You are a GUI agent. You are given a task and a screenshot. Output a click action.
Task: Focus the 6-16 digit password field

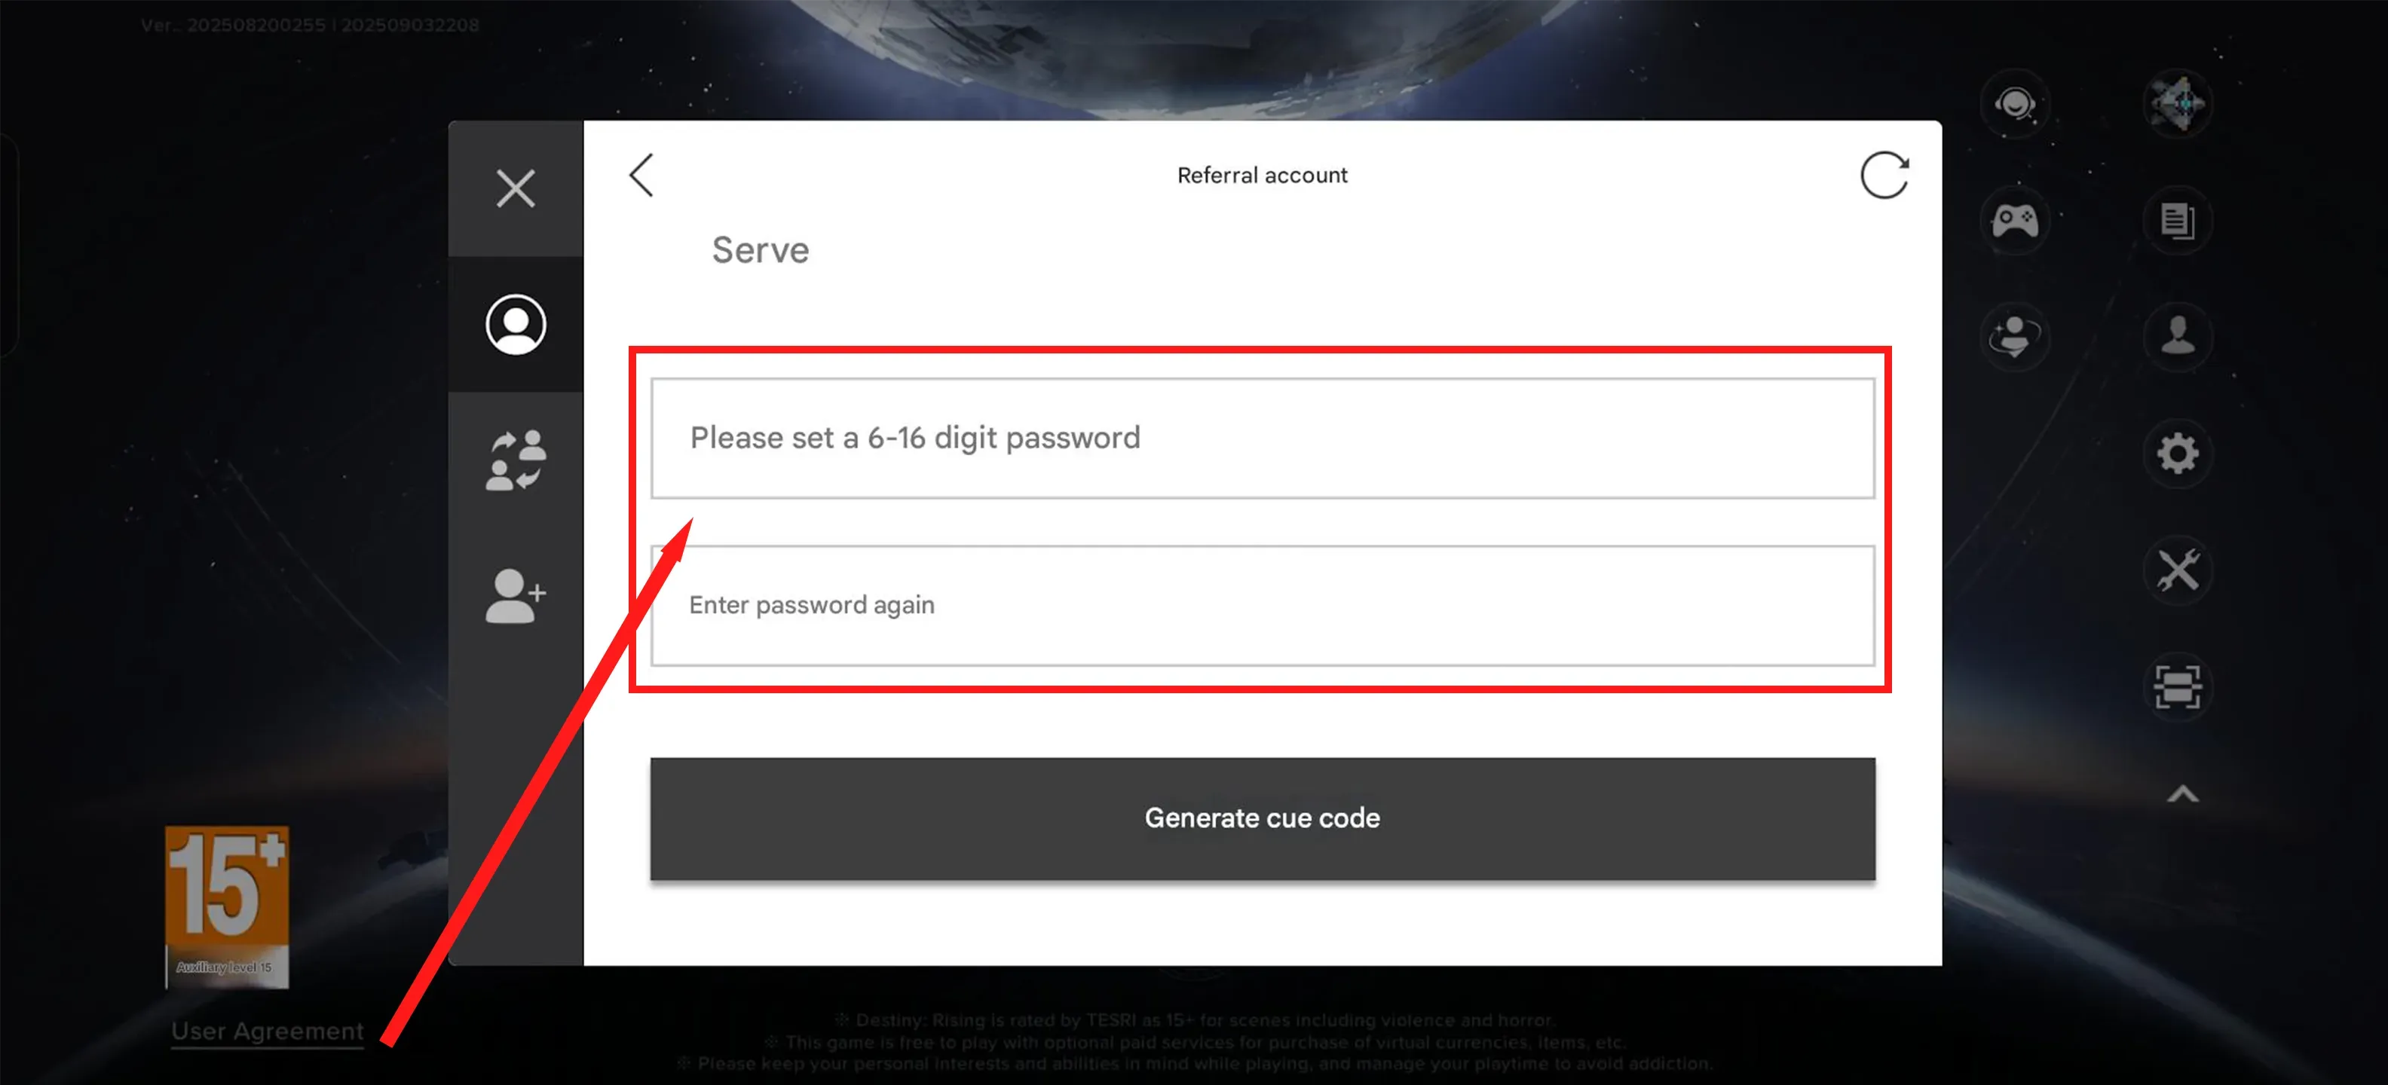click(1262, 439)
